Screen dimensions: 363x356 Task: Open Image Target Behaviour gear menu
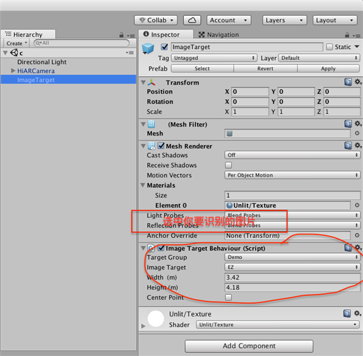click(358, 248)
